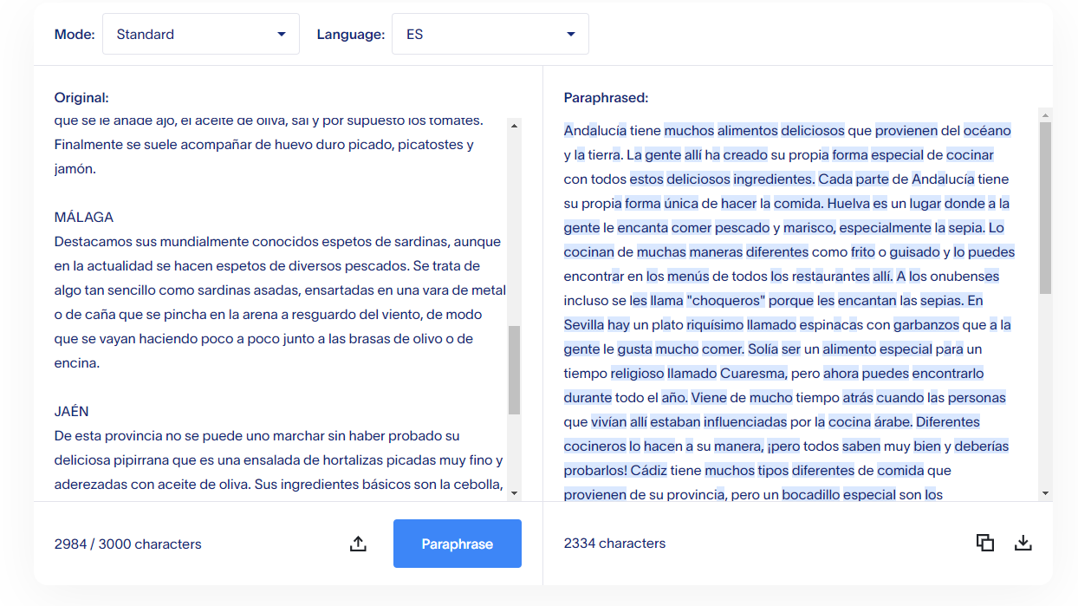Click the Original panel scroll down arrow

tap(514, 492)
